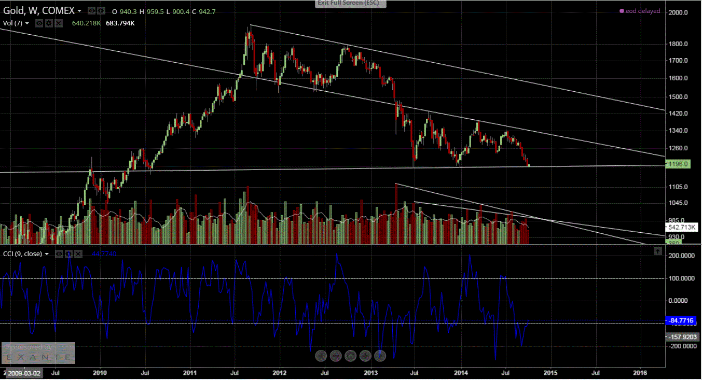Click the 1600.0 price axis label
Screen dimensions: 702x380
679,78
